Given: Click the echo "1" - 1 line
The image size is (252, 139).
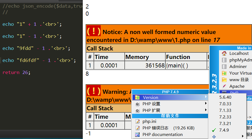Looking at the screenshot, I should pos(32,36).
